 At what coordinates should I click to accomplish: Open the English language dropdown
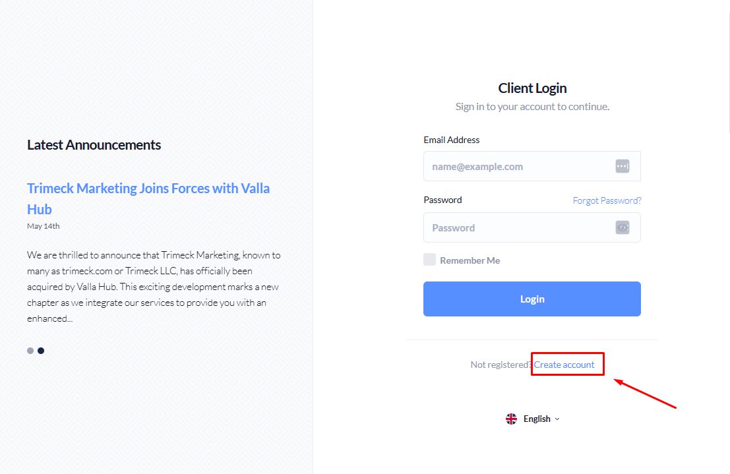click(537, 419)
